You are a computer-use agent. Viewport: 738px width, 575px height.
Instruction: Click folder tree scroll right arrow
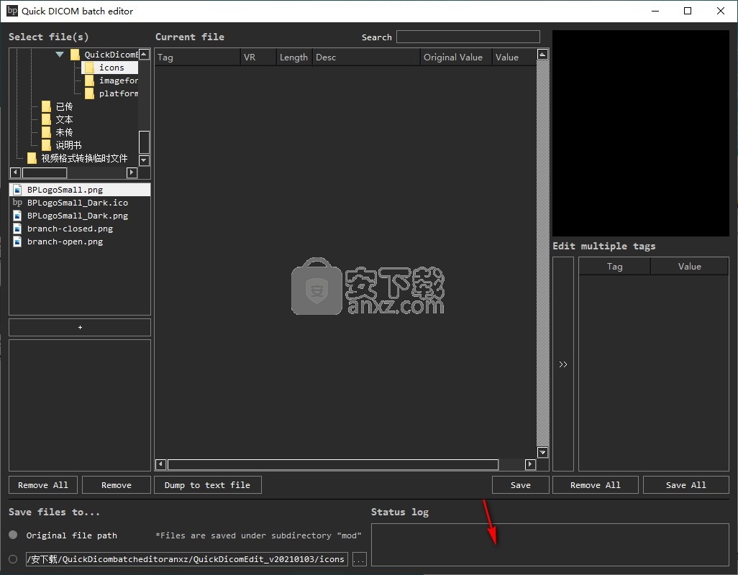click(132, 172)
